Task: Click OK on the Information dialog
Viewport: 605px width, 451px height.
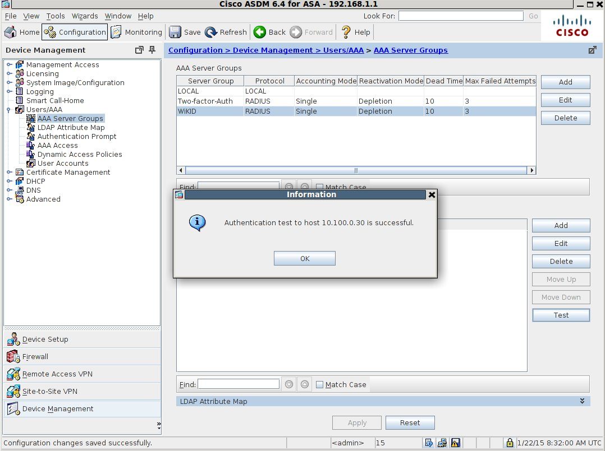Action: (304, 258)
